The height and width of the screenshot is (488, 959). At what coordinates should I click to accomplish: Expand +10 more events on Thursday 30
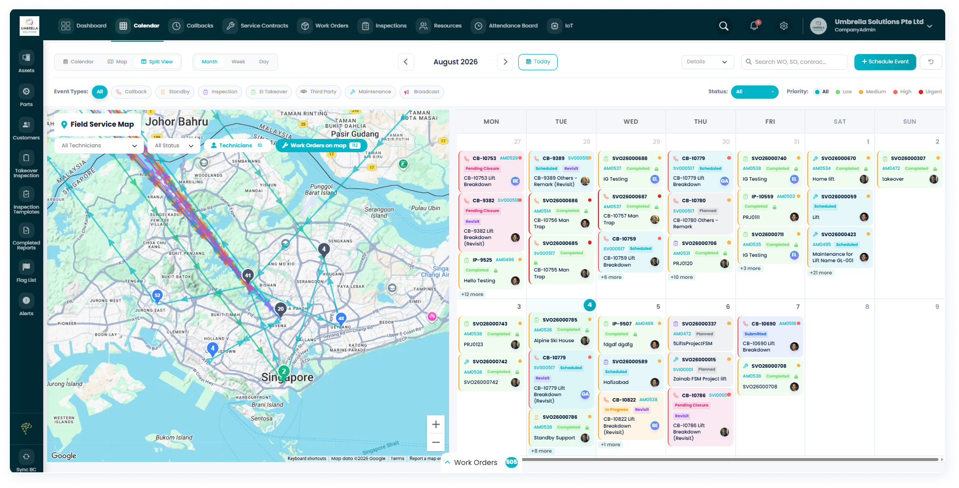(x=682, y=277)
